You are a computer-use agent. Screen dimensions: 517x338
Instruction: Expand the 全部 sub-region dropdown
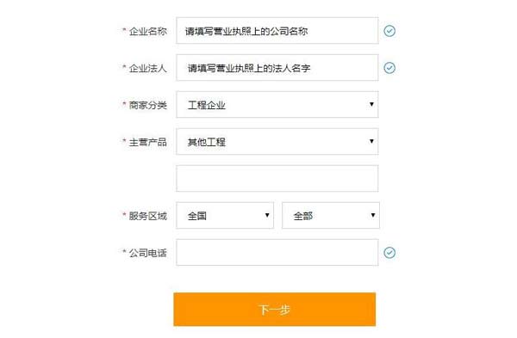tap(331, 215)
